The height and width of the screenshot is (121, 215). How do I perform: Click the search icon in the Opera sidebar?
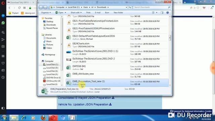click(x=3, y=33)
